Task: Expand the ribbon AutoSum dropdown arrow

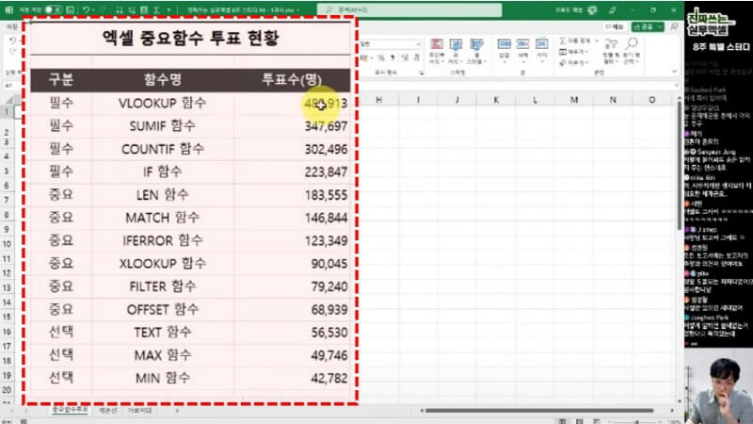Action: coord(597,41)
